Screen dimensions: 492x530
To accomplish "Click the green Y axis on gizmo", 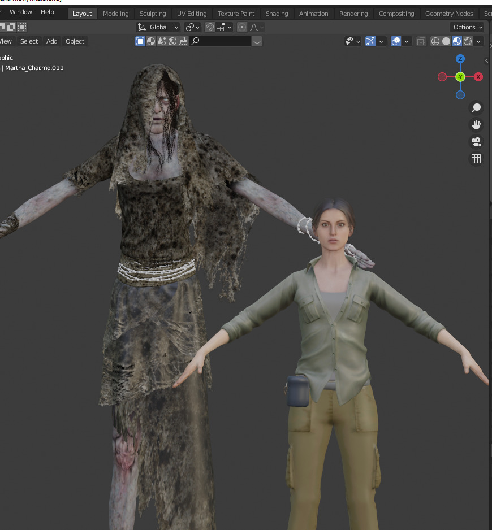I will coord(460,77).
